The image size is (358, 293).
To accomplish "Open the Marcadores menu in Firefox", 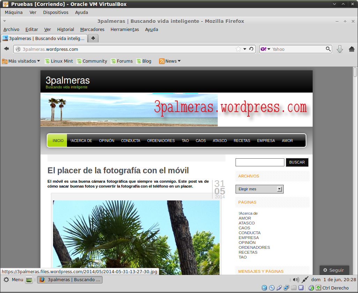I will coord(92,30).
